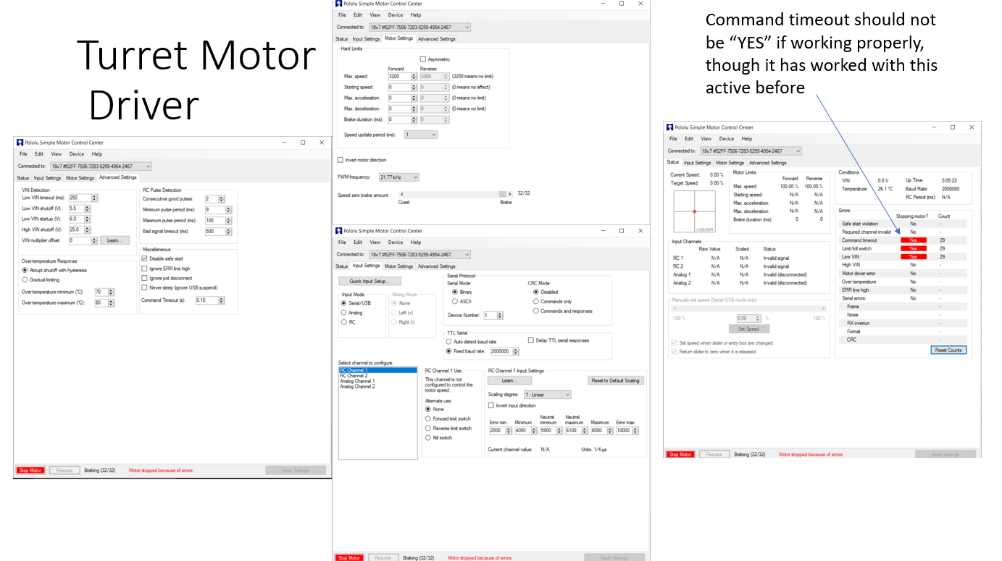Click Reset Counts button
Viewport: 1002px width, 561px height.
948,350
